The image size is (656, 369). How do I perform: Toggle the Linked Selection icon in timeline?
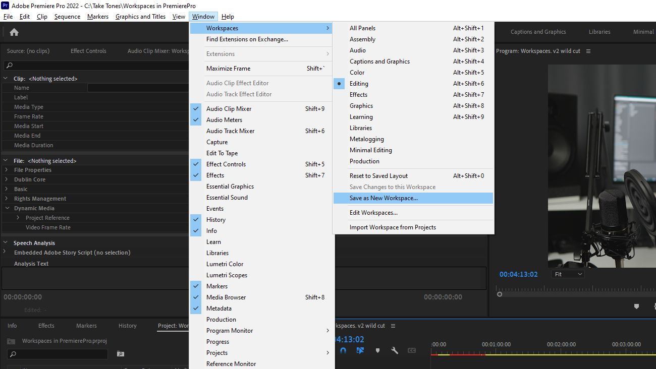(x=360, y=350)
